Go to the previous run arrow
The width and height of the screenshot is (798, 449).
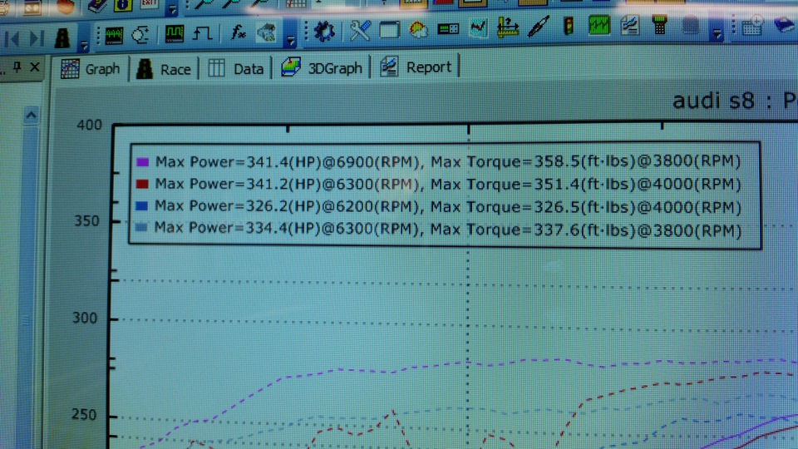click(13, 38)
